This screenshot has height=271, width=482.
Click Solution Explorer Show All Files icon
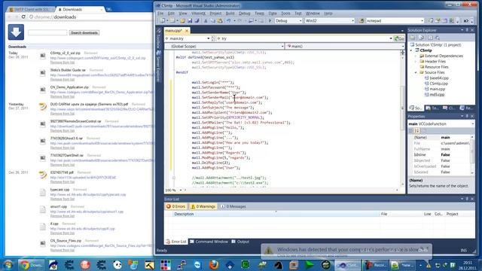pos(422,38)
